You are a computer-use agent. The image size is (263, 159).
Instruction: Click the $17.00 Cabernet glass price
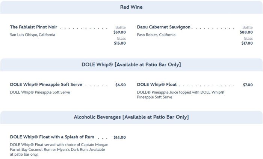pyautogui.click(x=246, y=43)
